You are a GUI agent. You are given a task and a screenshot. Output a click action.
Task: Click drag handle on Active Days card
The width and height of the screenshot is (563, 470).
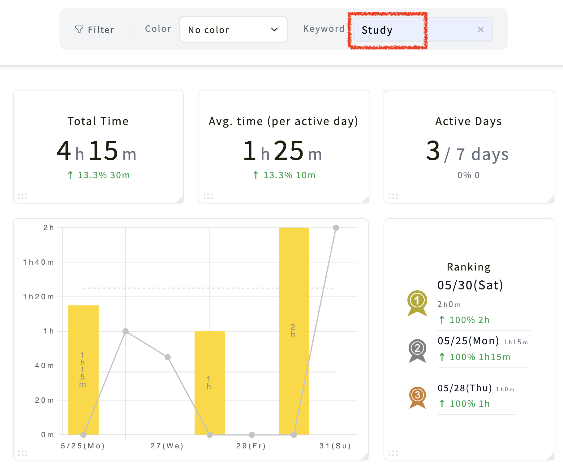pyautogui.click(x=393, y=196)
